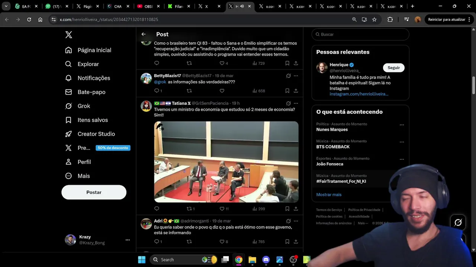Open more options on Adri's post
This screenshot has width=476, height=267.
point(296,221)
